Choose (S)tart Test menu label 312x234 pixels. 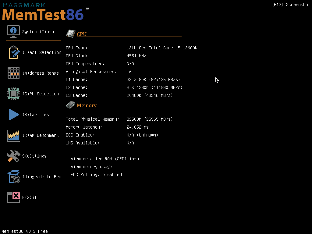coord(37,115)
